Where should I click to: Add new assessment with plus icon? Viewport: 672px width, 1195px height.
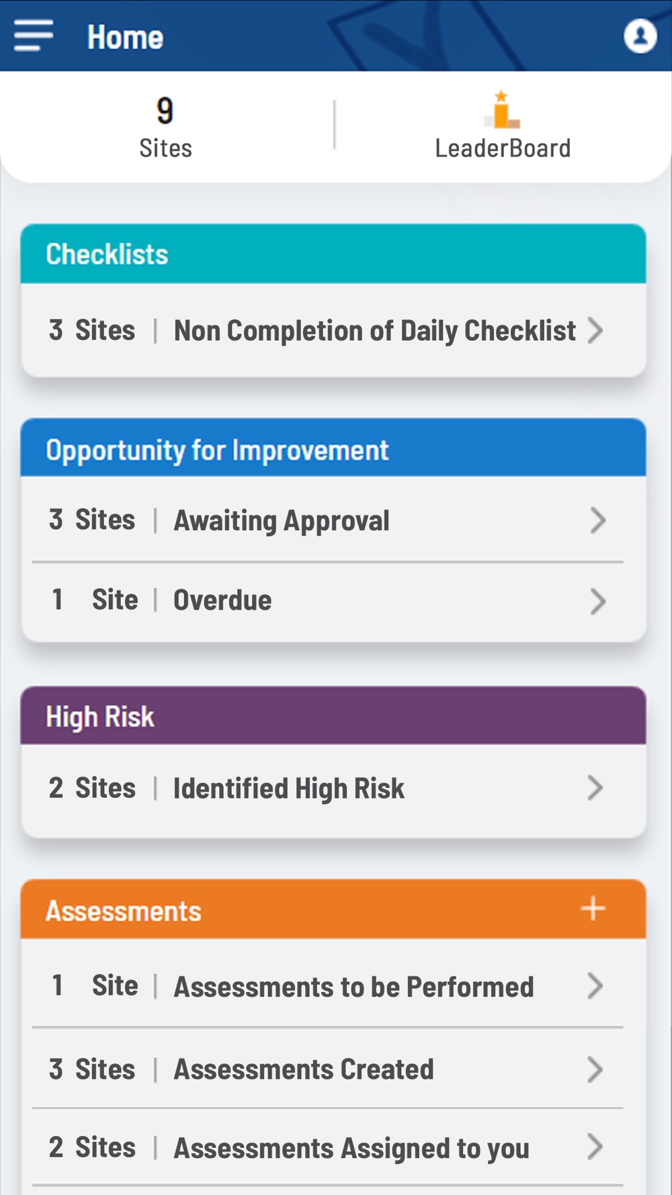pos(593,909)
